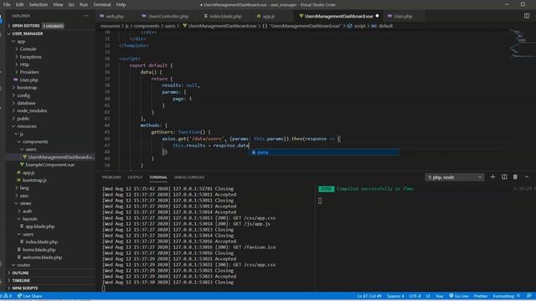Add a new terminal
The height and width of the screenshot is (301, 536).
click(x=492, y=176)
